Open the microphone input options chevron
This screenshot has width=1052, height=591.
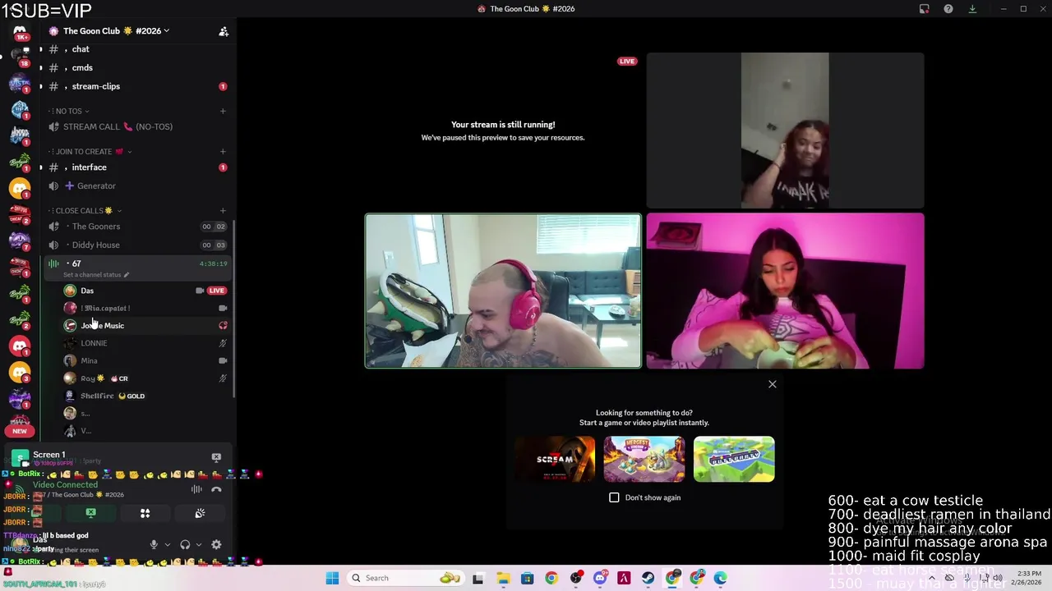point(167,545)
